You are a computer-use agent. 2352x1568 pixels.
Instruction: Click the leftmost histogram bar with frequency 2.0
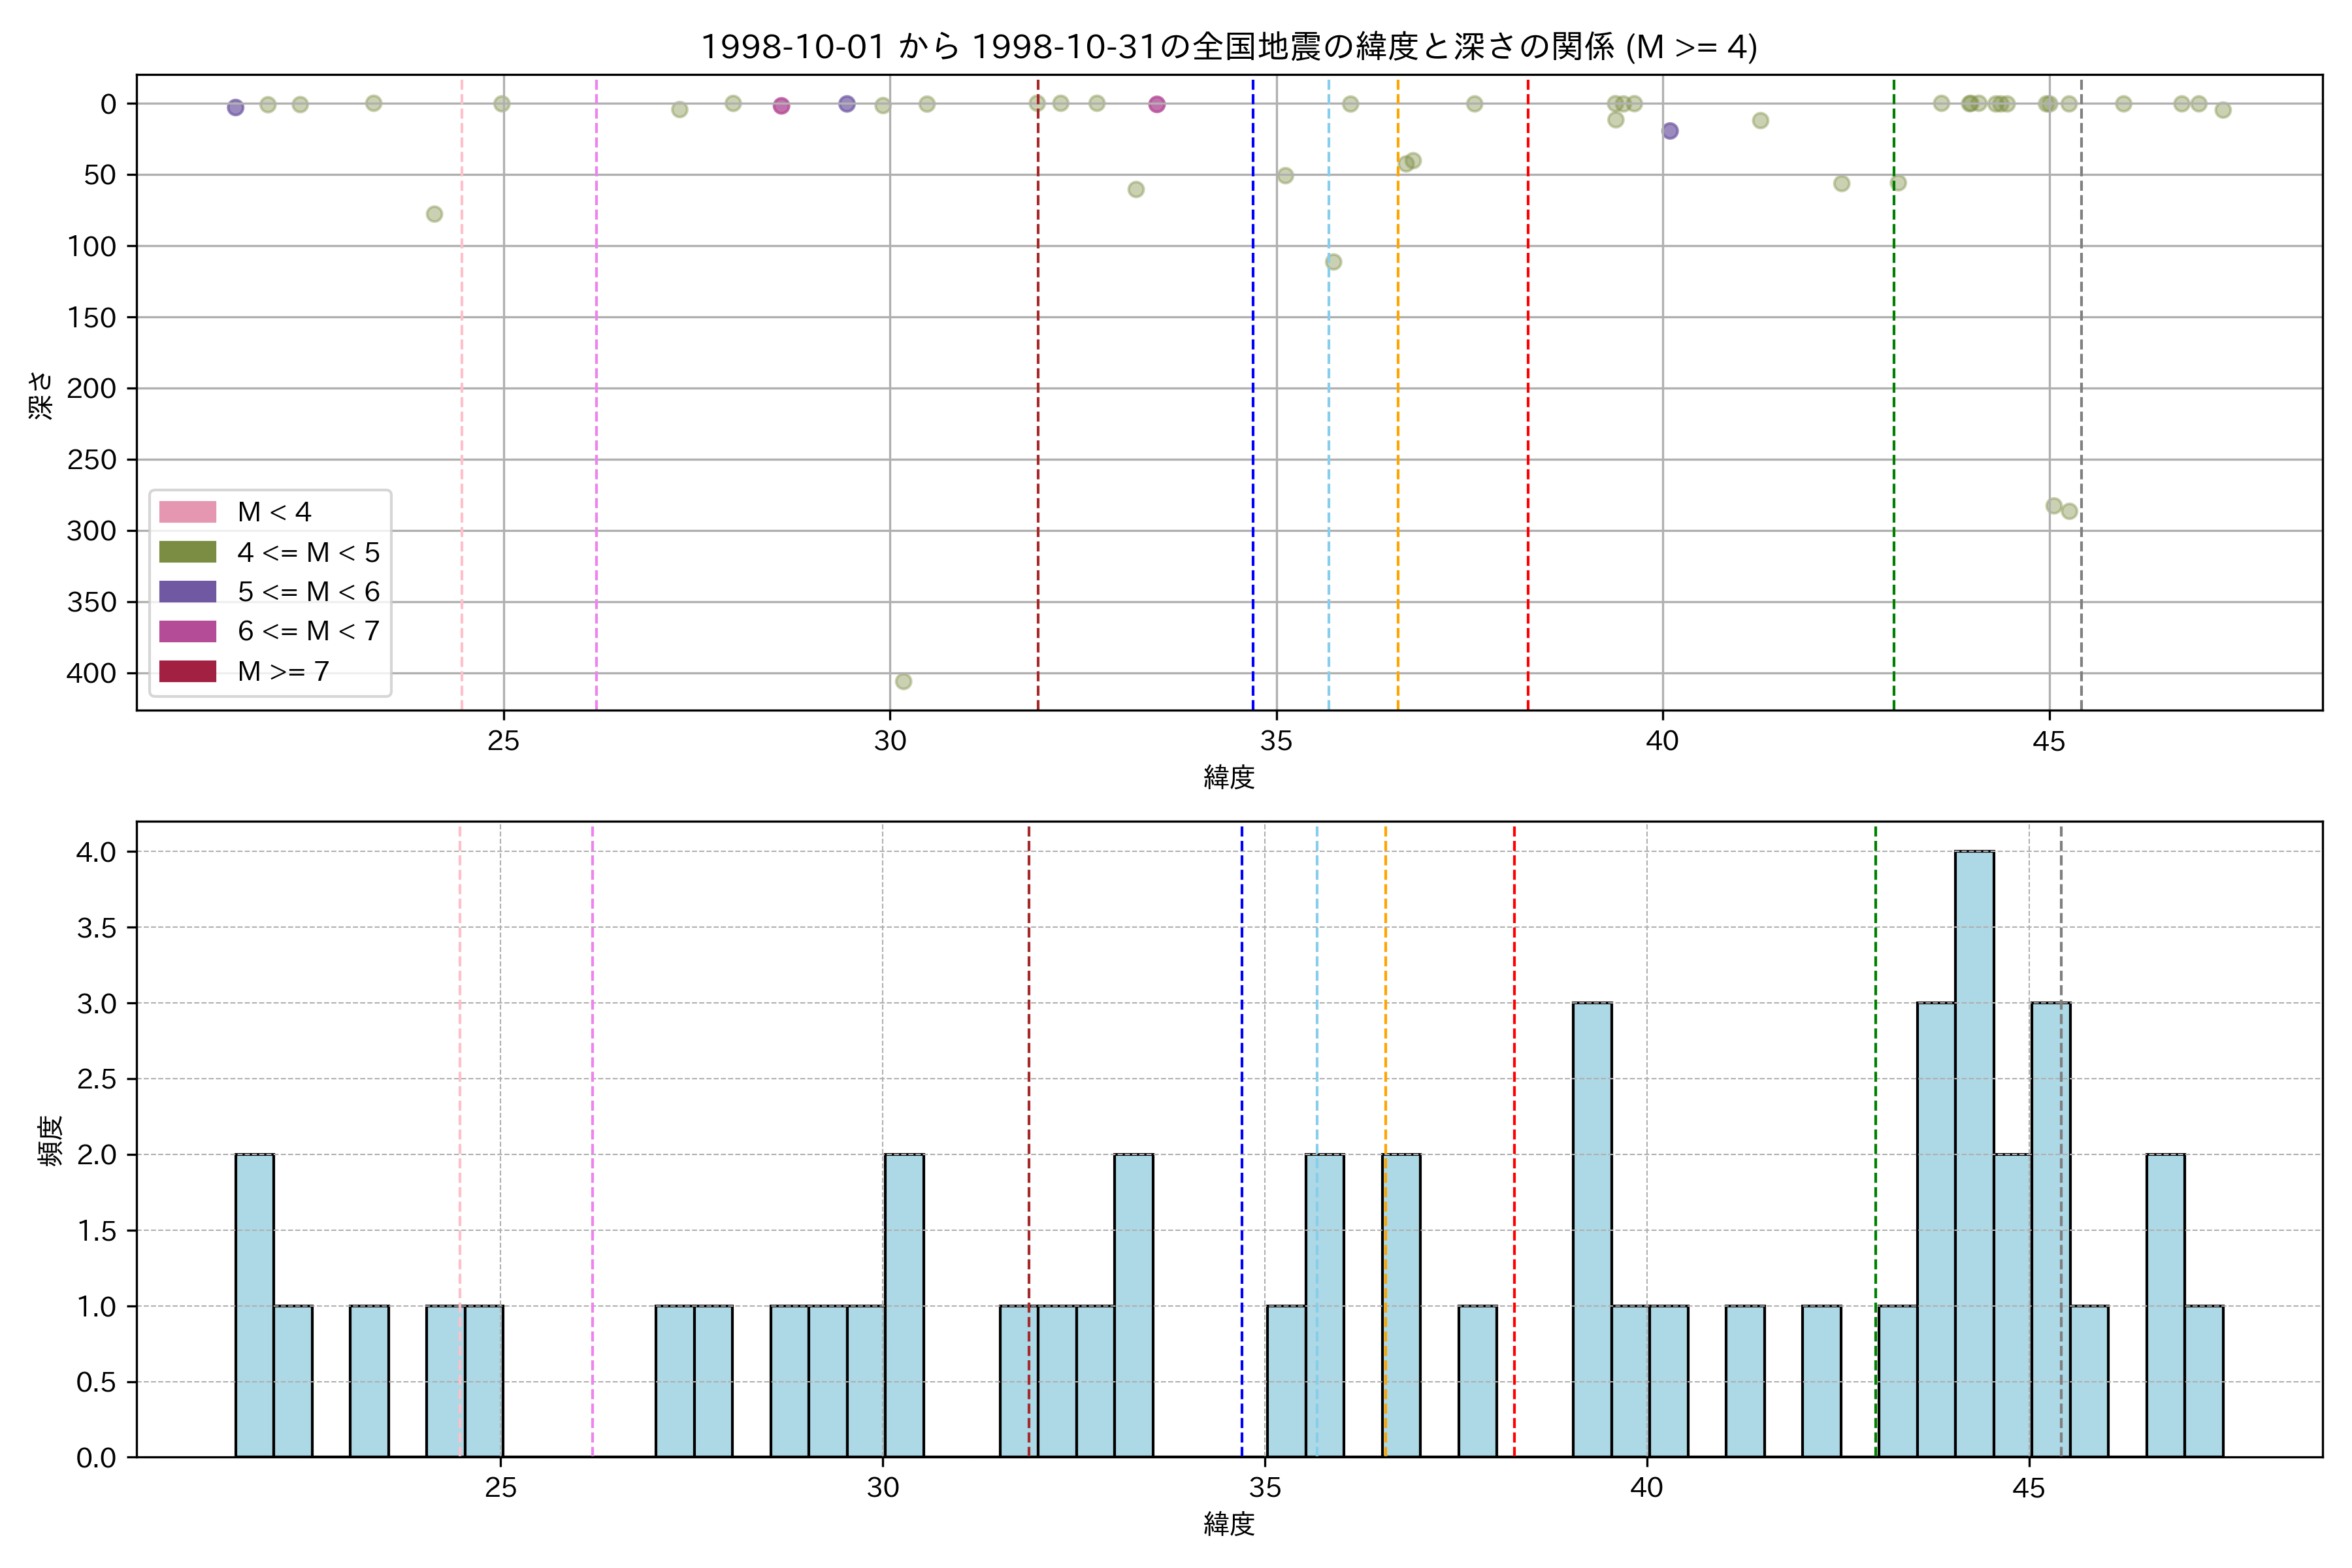(254, 1305)
